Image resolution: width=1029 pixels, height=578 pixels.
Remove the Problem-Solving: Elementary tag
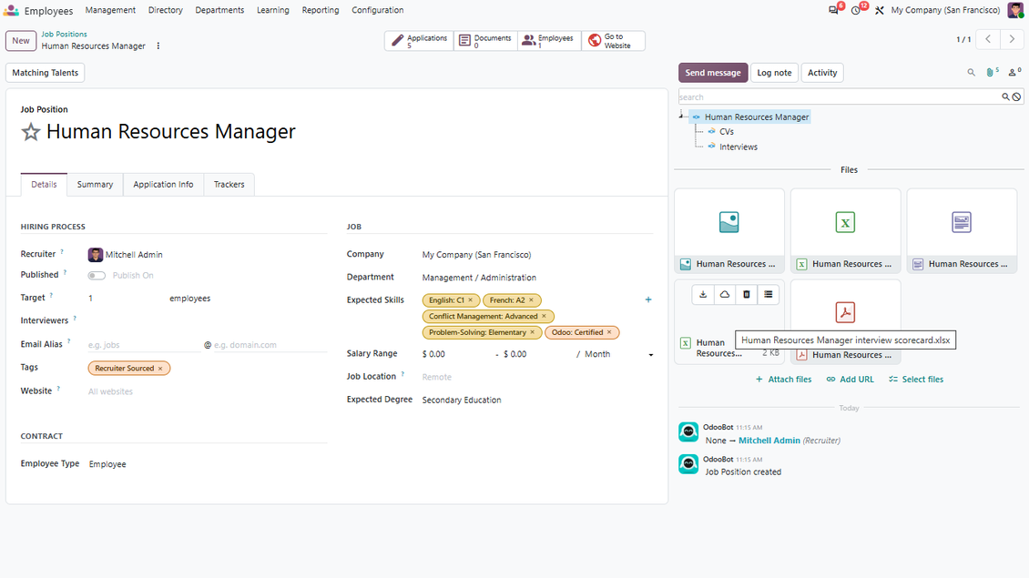tap(532, 332)
